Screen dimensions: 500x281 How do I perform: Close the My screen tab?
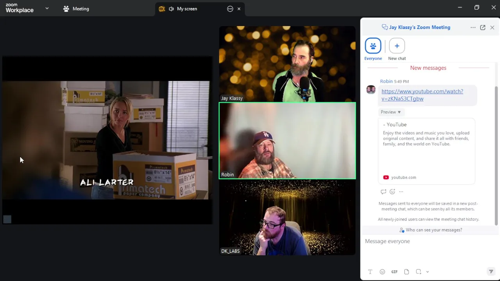[239, 9]
